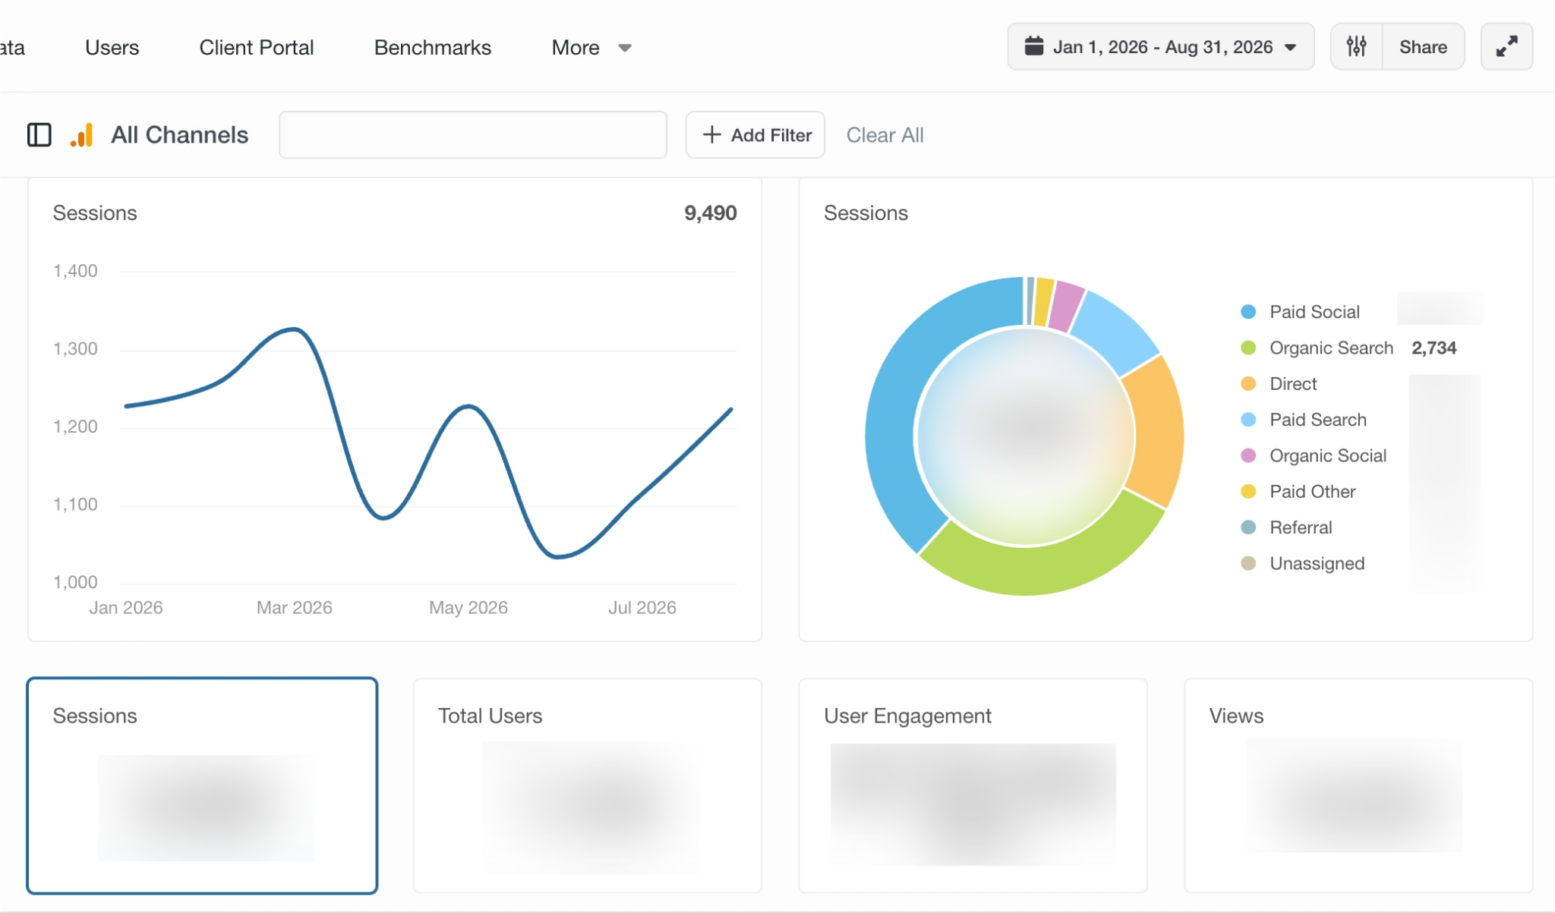Click the Referral legend label
Image resolution: width=1555 pixels, height=913 pixels.
1301,527
